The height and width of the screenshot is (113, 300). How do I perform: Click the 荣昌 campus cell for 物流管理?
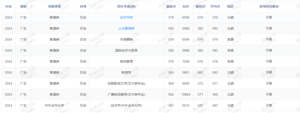231,62
